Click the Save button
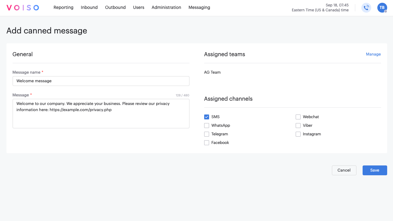The image size is (393, 221). coord(375,170)
